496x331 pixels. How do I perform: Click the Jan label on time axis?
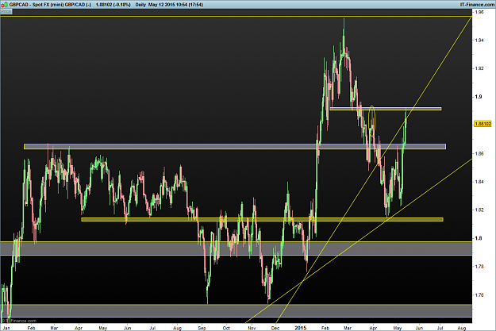point(6,328)
